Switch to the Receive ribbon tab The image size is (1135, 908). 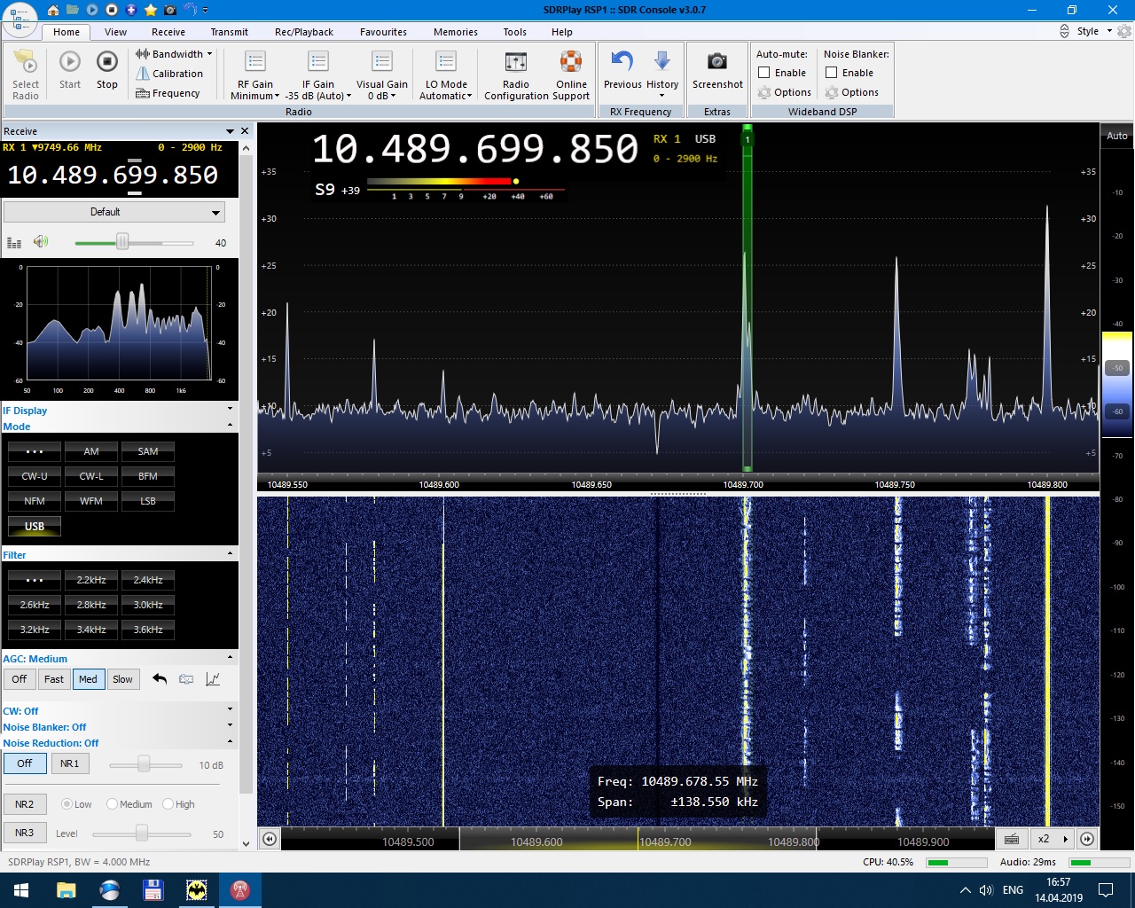click(168, 32)
